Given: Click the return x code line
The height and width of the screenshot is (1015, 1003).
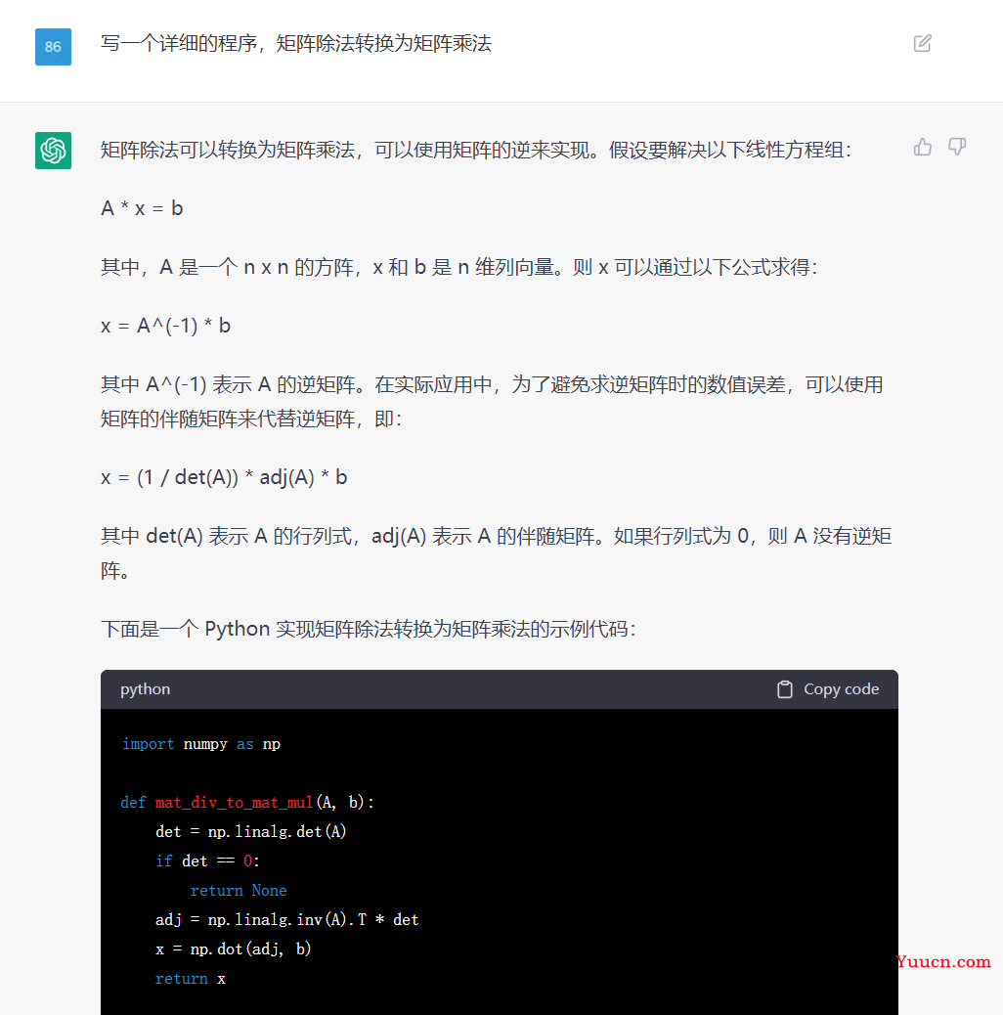Looking at the screenshot, I should click(x=191, y=979).
